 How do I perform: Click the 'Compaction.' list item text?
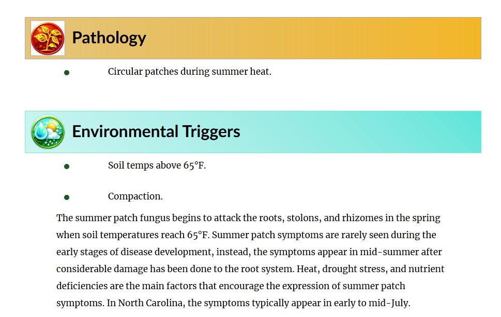point(135,196)
